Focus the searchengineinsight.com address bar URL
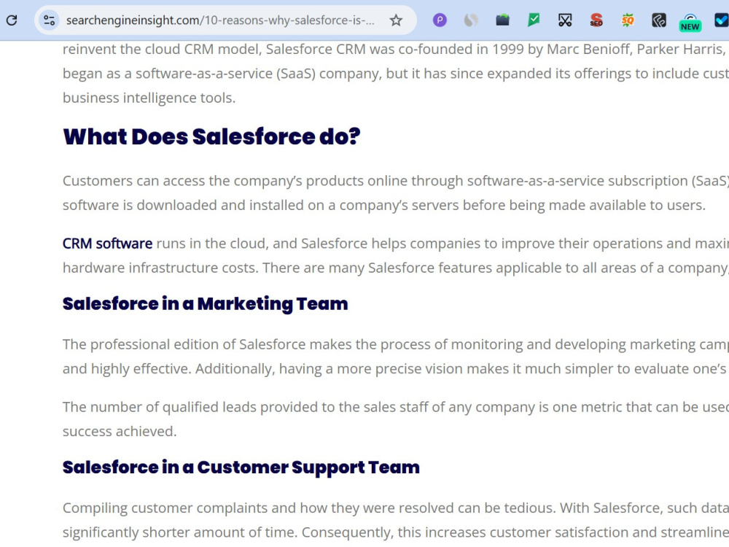This screenshot has width=729, height=547. [220, 20]
